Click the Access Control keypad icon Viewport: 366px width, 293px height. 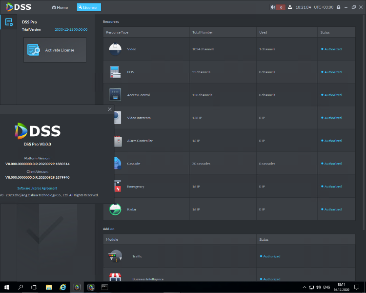click(115, 95)
